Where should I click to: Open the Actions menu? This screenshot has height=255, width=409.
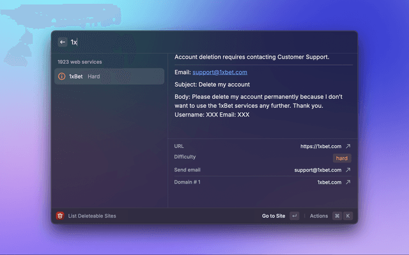click(x=318, y=216)
